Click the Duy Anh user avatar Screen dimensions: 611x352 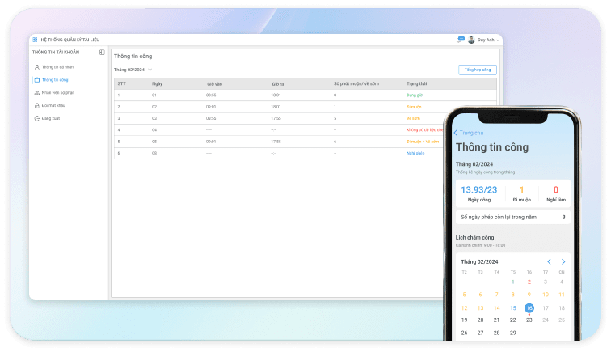[x=471, y=40]
